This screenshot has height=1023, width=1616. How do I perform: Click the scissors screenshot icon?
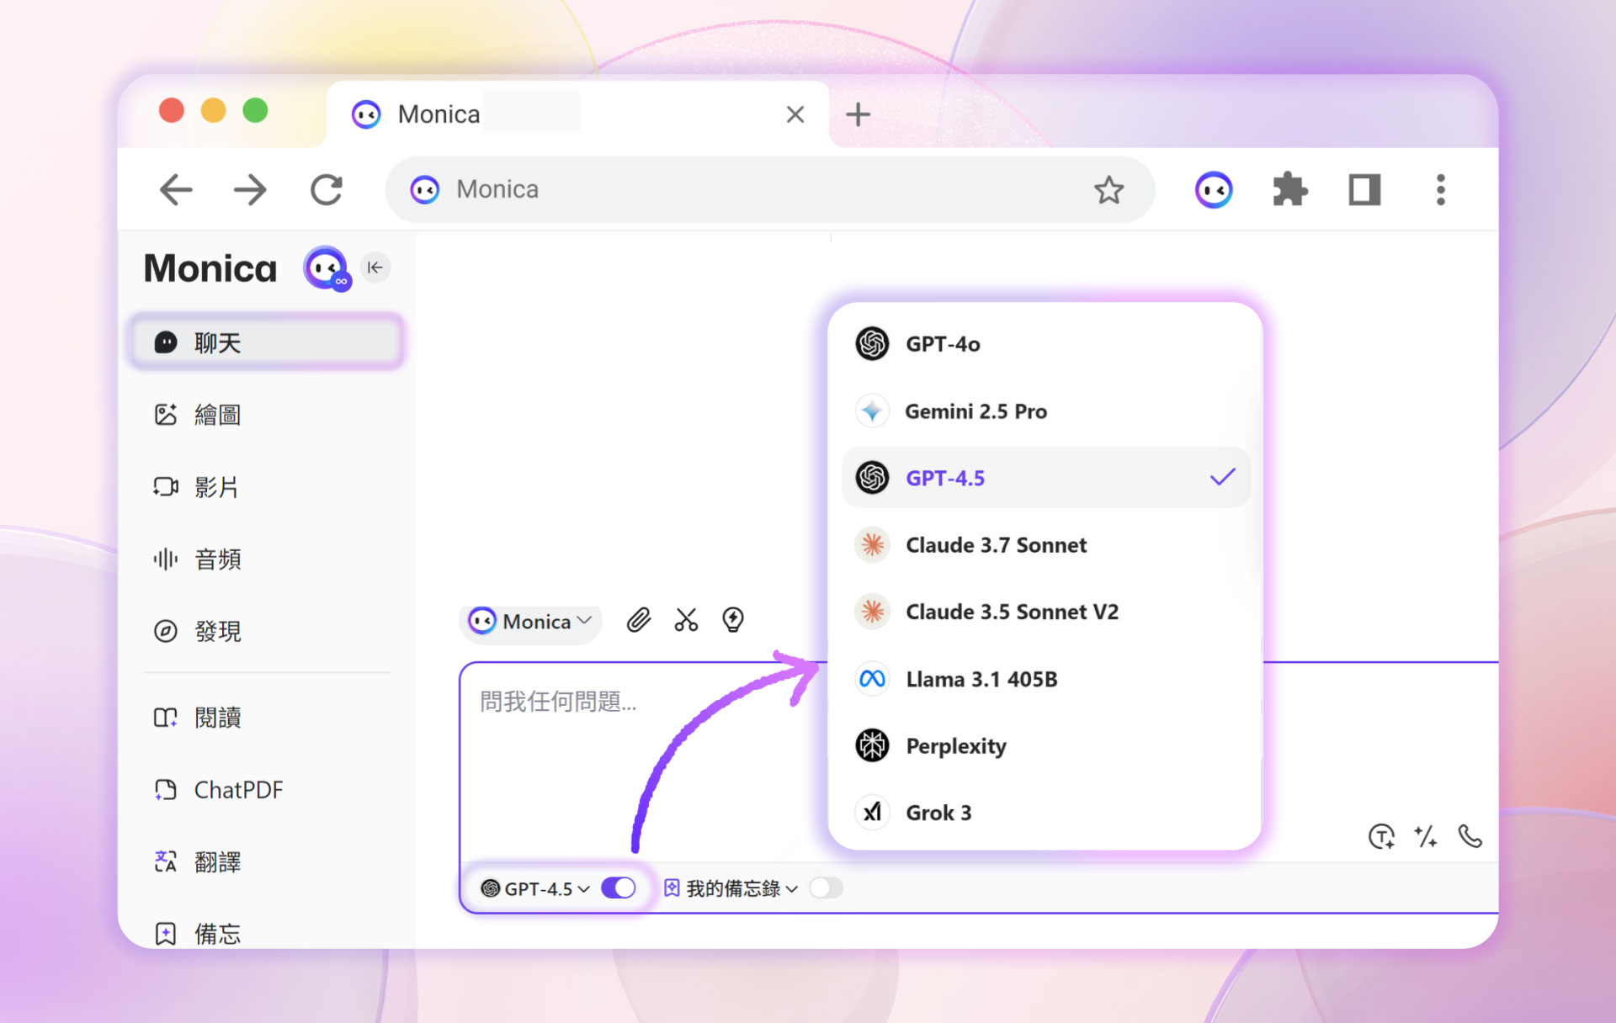tap(686, 621)
